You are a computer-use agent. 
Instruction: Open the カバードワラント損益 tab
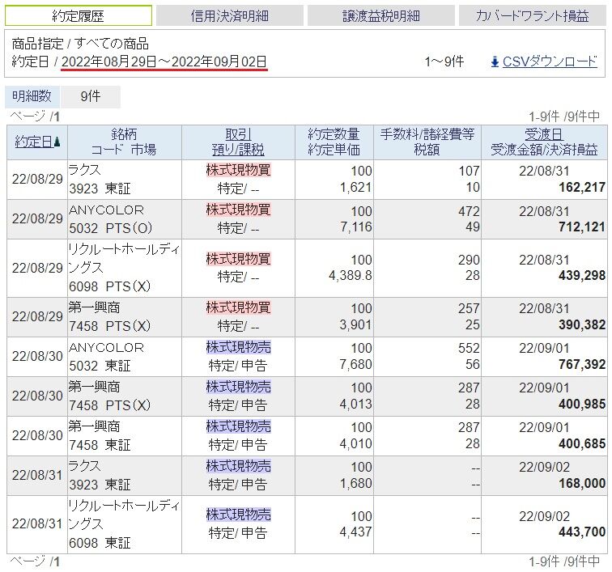coord(533,15)
